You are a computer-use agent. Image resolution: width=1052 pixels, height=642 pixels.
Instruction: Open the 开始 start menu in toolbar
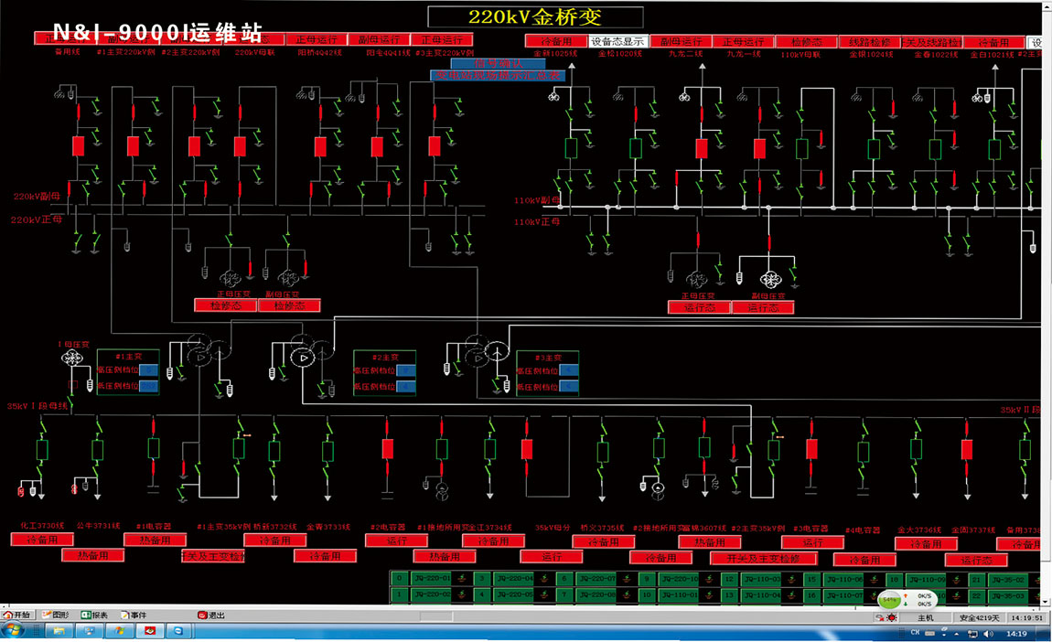coord(17,615)
